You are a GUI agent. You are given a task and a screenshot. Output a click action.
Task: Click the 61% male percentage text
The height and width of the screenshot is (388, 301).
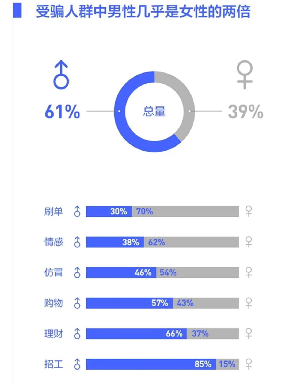[x=62, y=112]
